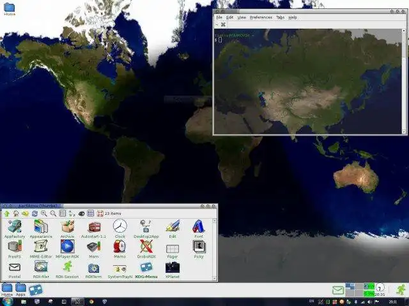Screen dimensions: 409x306
Task: Click the filer scrollbar down arrow
Action: tap(215, 278)
